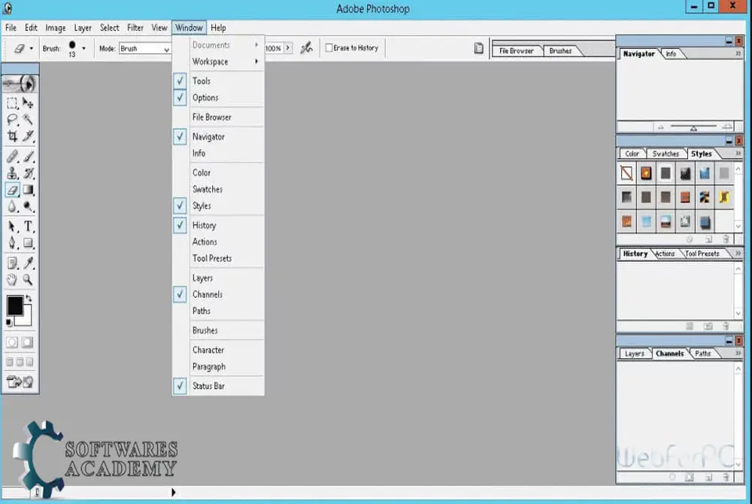Switch to Edit in Quick Mask mode

click(x=27, y=342)
